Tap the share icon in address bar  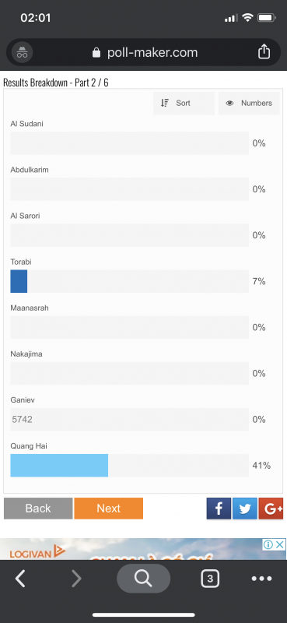coord(264,52)
